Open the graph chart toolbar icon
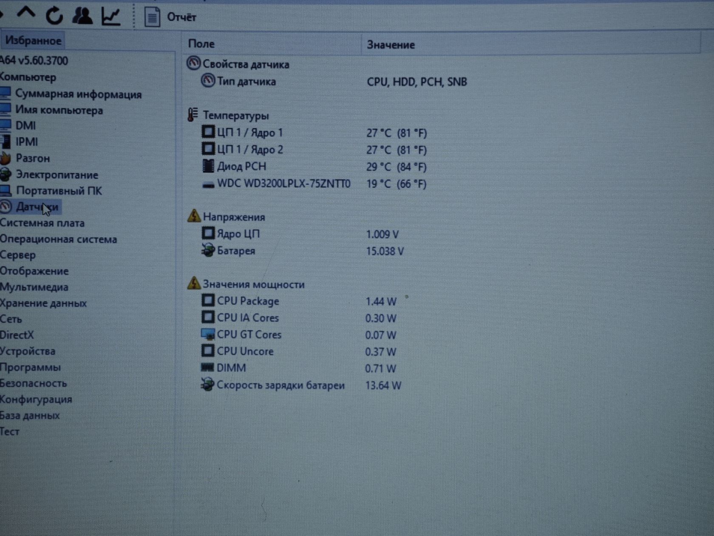This screenshot has height=536, width=714. 111,16
